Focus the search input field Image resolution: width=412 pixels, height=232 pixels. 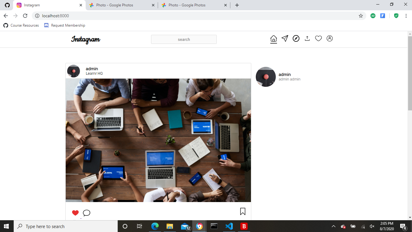pyautogui.click(x=184, y=39)
